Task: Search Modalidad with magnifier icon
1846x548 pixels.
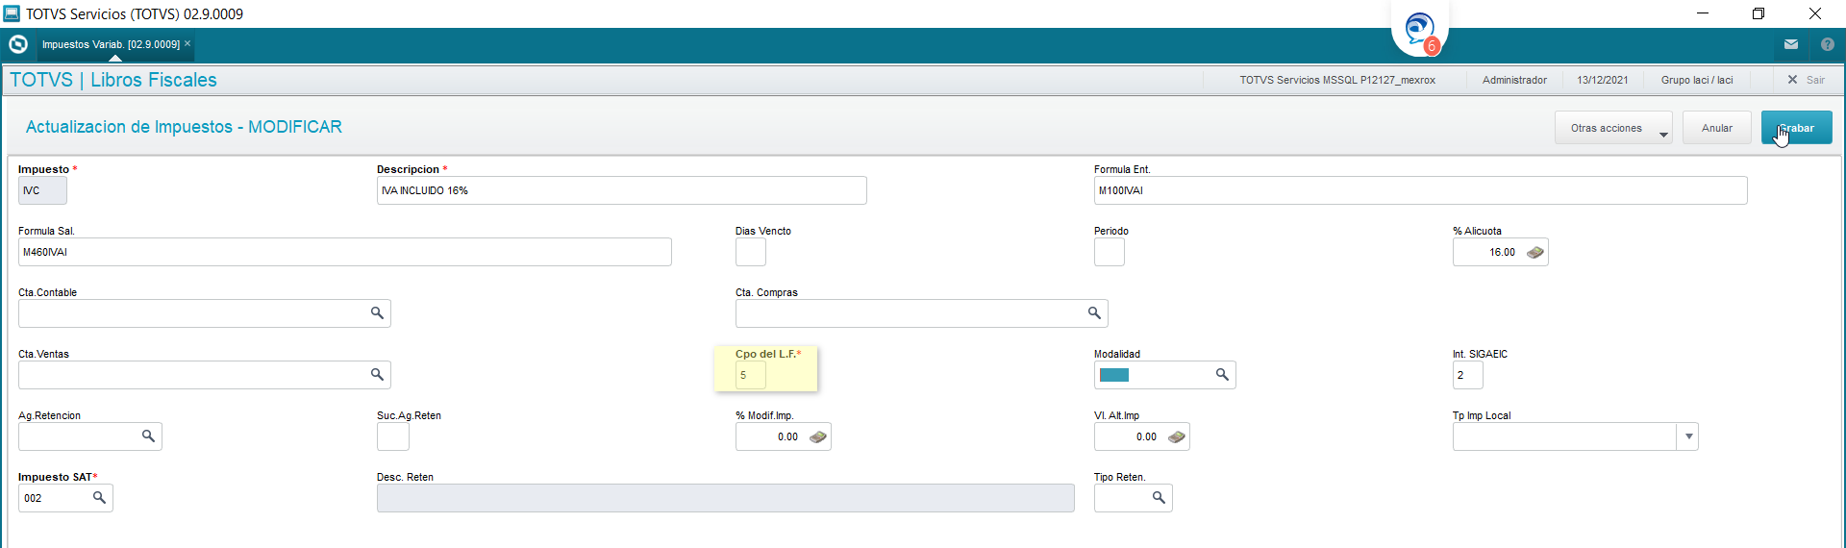Action: point(1222,374)
